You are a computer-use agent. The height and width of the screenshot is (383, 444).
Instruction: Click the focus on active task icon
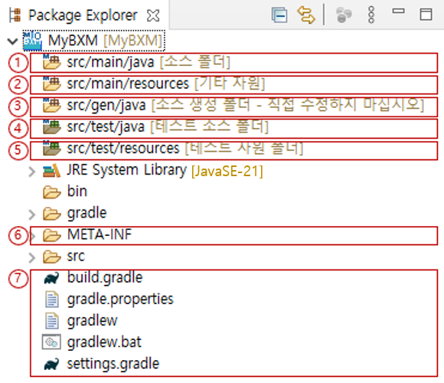coord(344,15)
